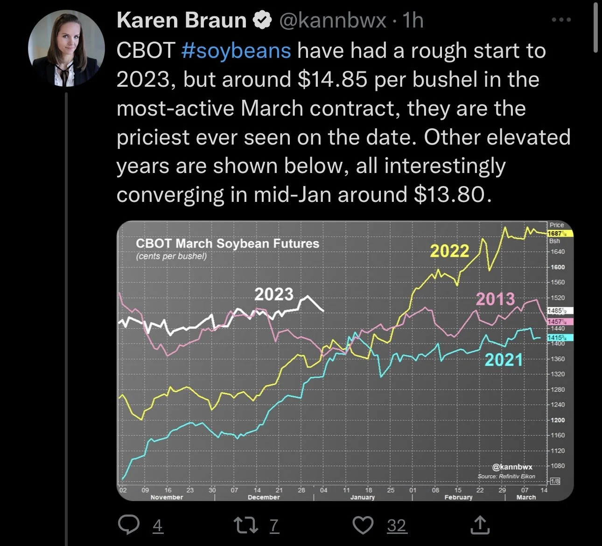View the like count 32
602x546 pixels.
coord(397,526)
